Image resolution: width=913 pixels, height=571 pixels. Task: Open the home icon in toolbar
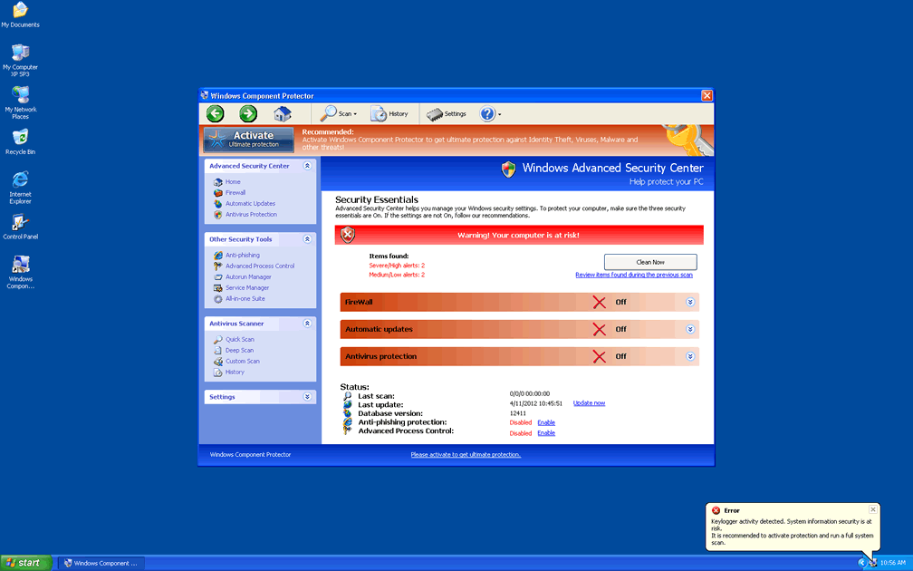tap(283, 113)
